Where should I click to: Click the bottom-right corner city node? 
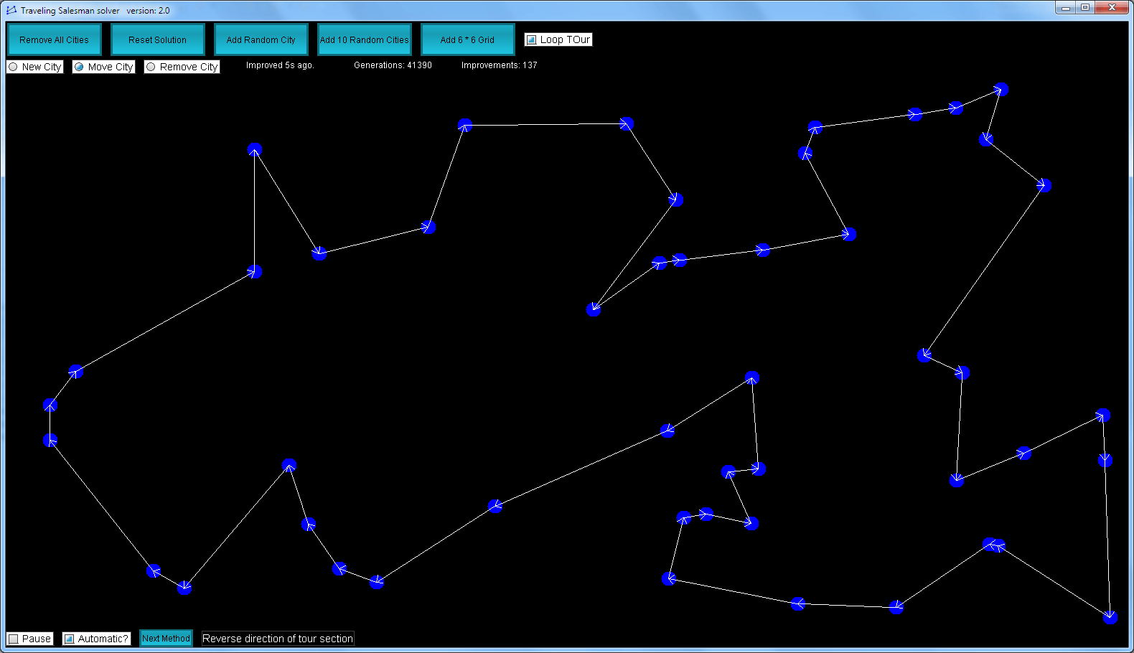pos(1110,617)
